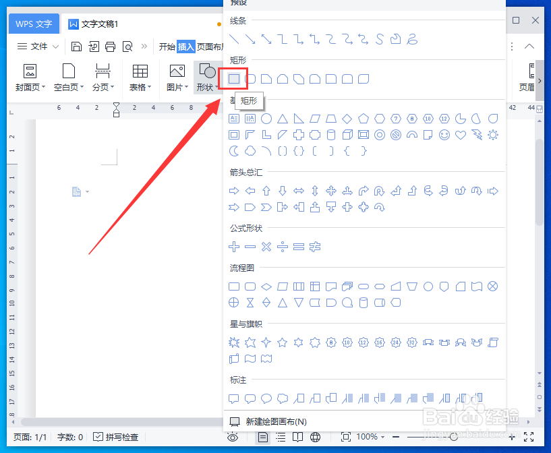The height and width of the screenshot is (453, 551).
Task: Click the WPS 文字 home tab
Action: coord(34,24)
